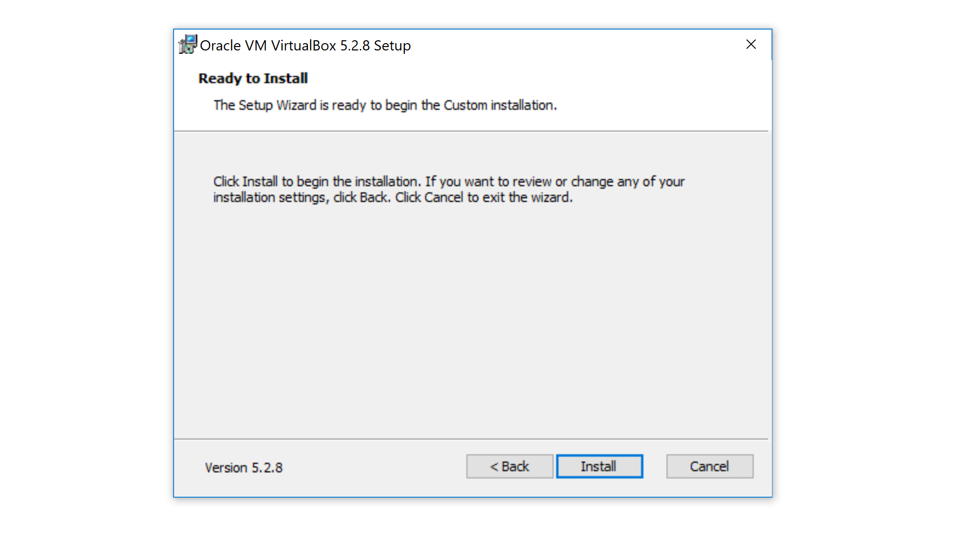Viewport: 980px width, 551px height.
Task: Click the "Oracle VM VirtualBox 5.2.8 Setup" title text
Action: [305, 46]
